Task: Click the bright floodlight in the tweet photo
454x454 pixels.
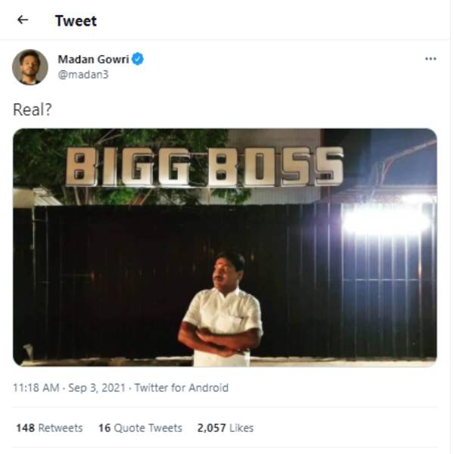Action: pos(386,218)
